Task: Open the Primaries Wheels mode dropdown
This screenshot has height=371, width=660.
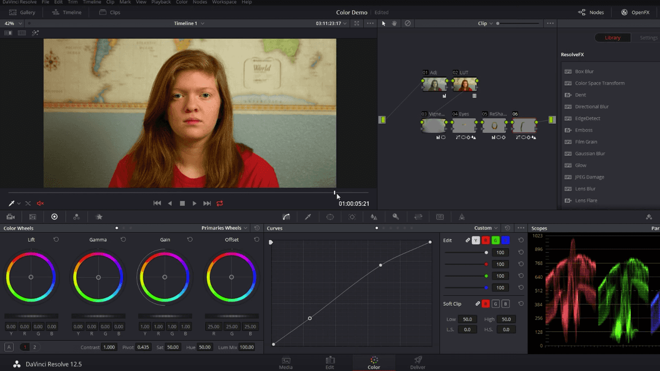Action: click(224, 228)
